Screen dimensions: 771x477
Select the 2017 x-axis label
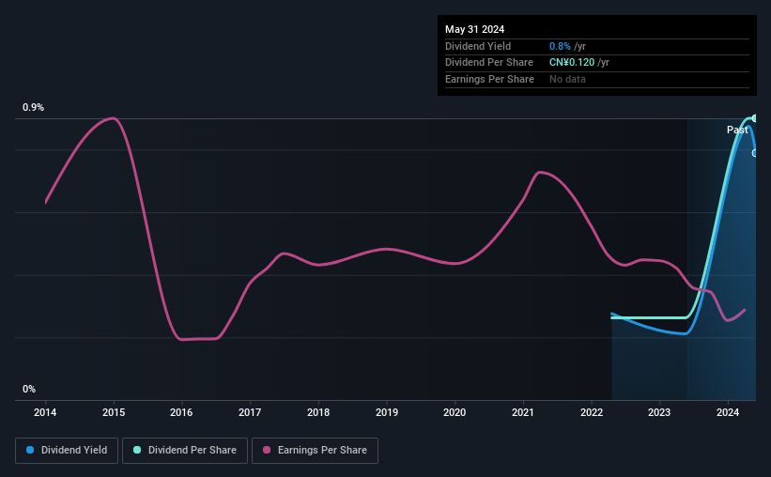pyautogui.click(x=250, y=412)
